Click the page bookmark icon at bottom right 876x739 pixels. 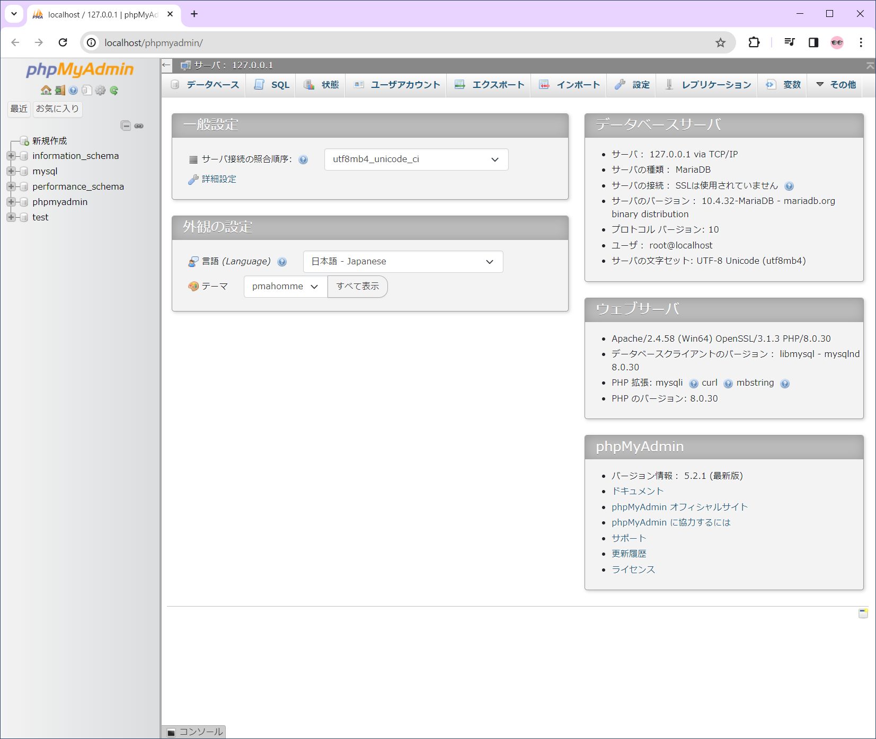(x=863, y=613)
